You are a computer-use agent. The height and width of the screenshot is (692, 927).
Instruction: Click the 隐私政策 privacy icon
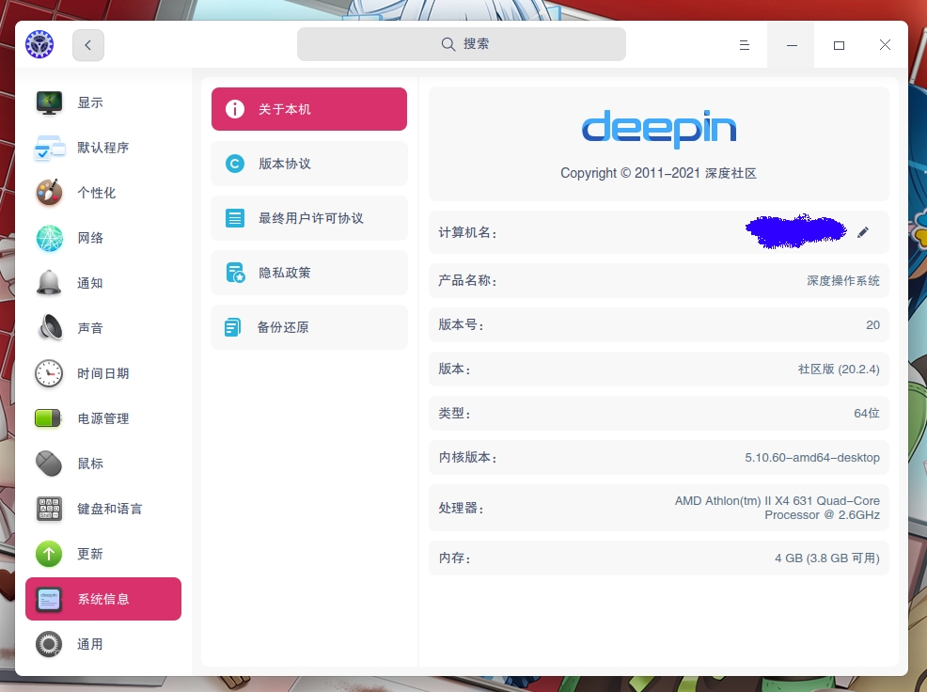[x=235, y=273]
